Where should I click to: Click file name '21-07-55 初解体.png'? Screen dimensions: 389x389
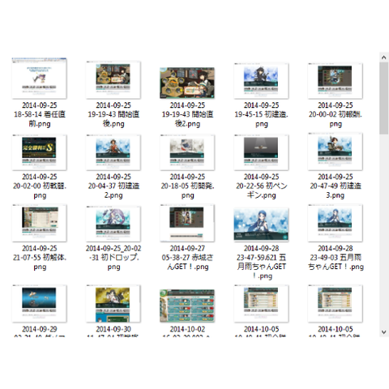[x=40, y=258]
